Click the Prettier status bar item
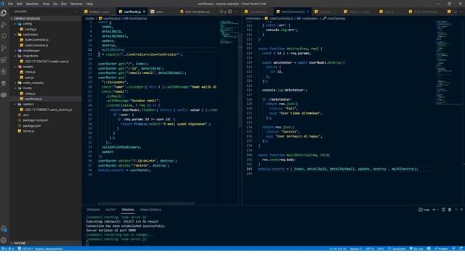 point(441,249)
